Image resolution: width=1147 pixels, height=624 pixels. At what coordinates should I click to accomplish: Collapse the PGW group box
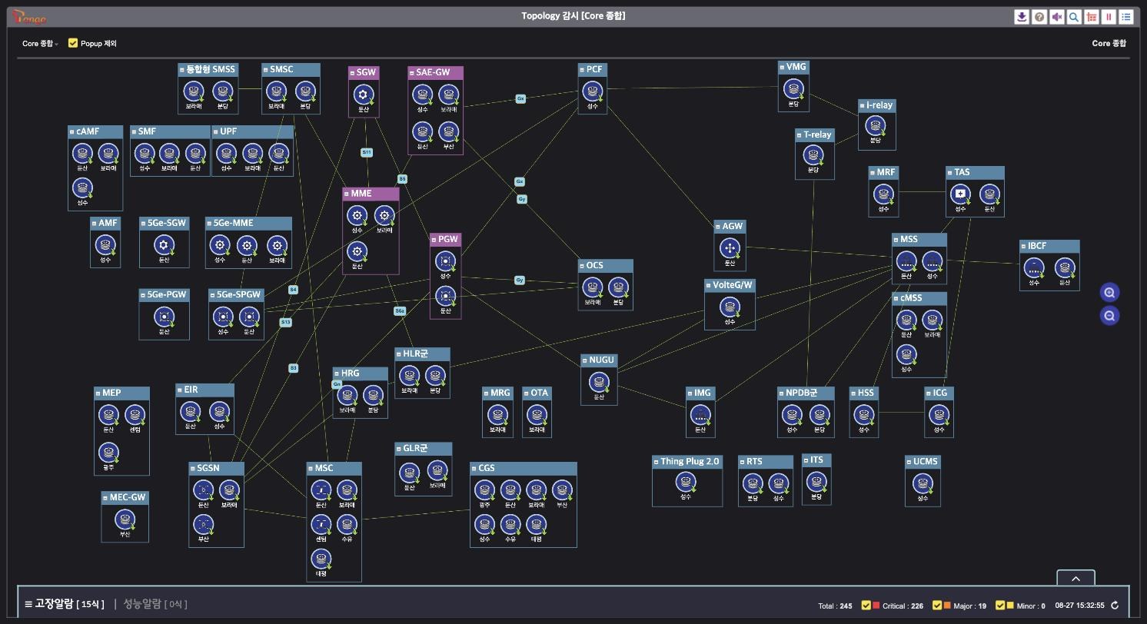click(x=434, y=240)
